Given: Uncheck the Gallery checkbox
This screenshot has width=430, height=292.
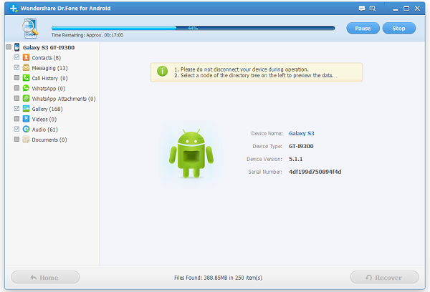Looking at the screenshot, I should [x=16, y=109].
